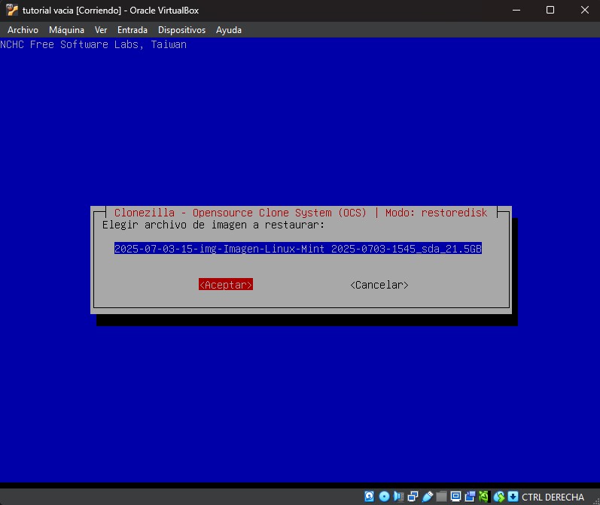Click the hard disk activity status icon

370,496
